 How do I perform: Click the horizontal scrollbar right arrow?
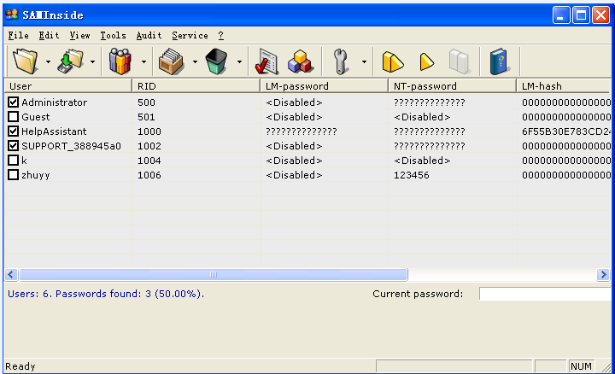point(603,274)
